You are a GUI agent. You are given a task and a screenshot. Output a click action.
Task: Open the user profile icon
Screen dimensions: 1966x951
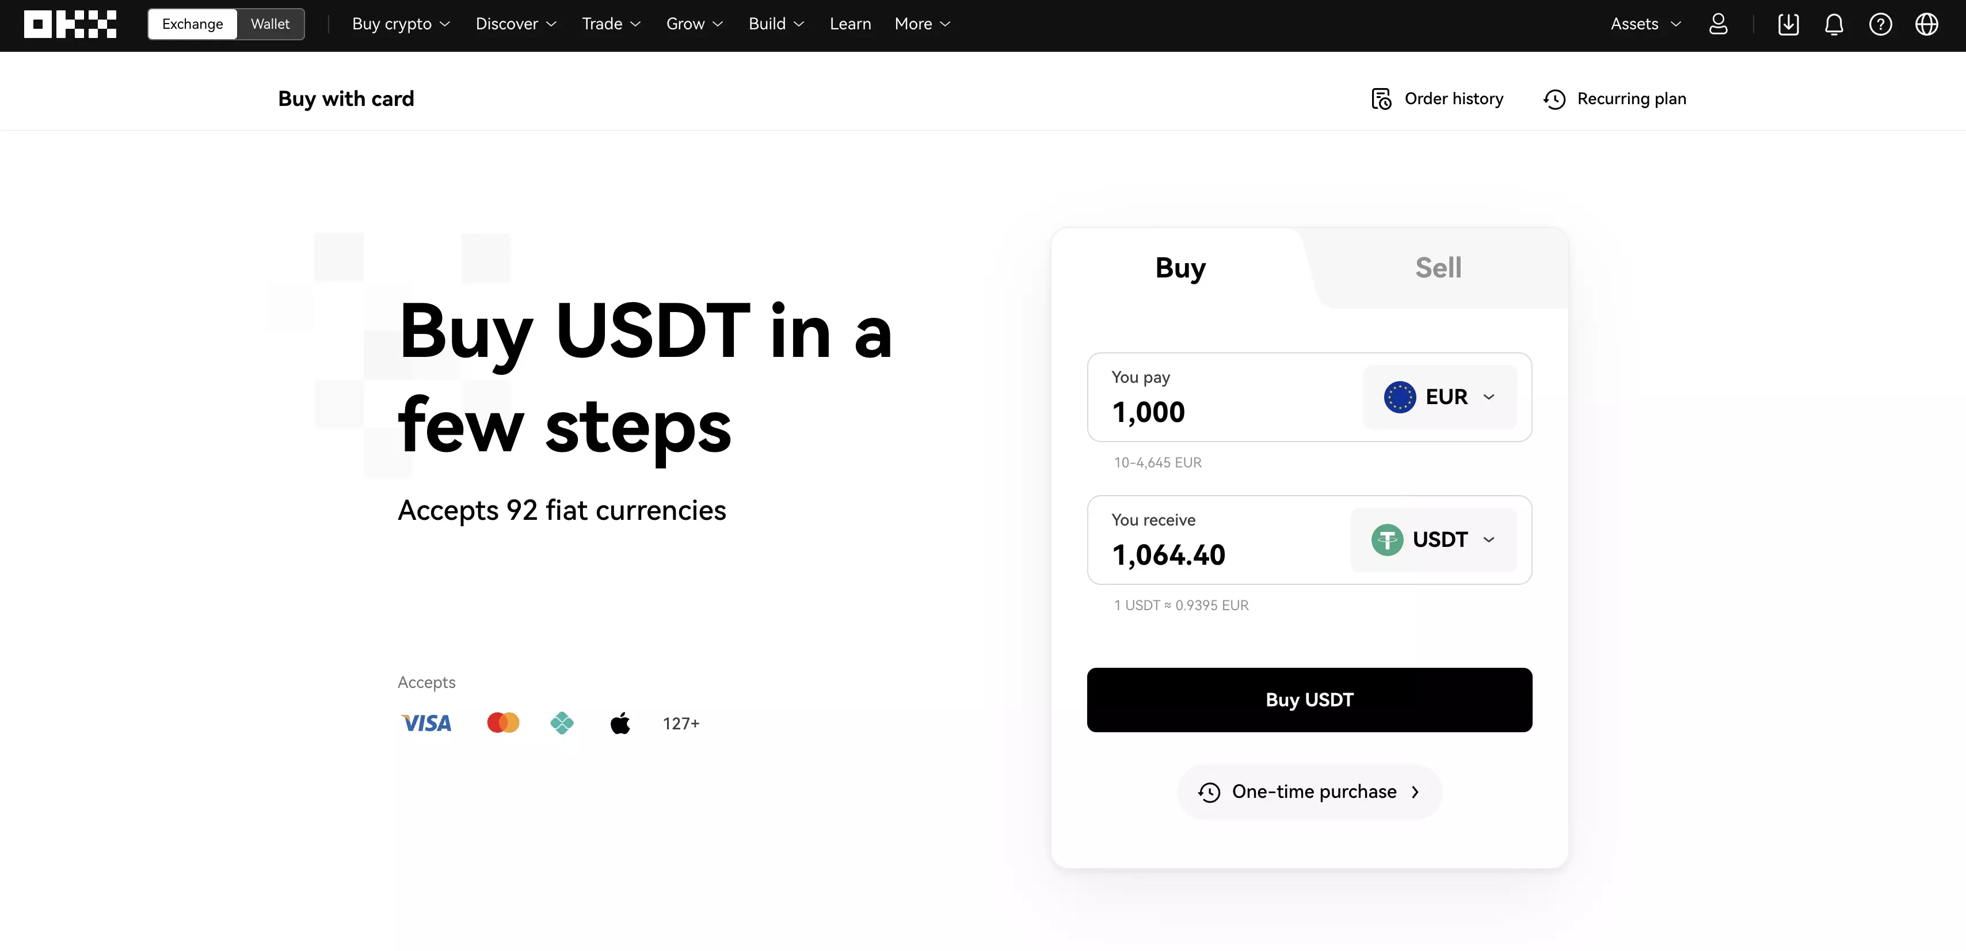click(1718, 24)
